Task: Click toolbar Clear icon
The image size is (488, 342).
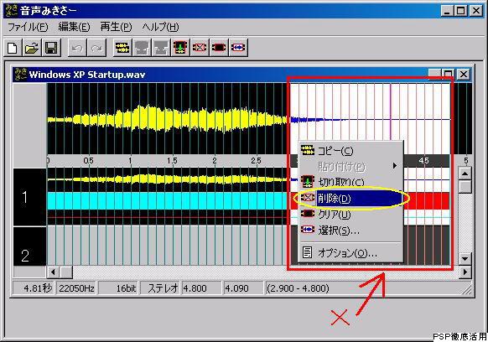Action: 219,48
